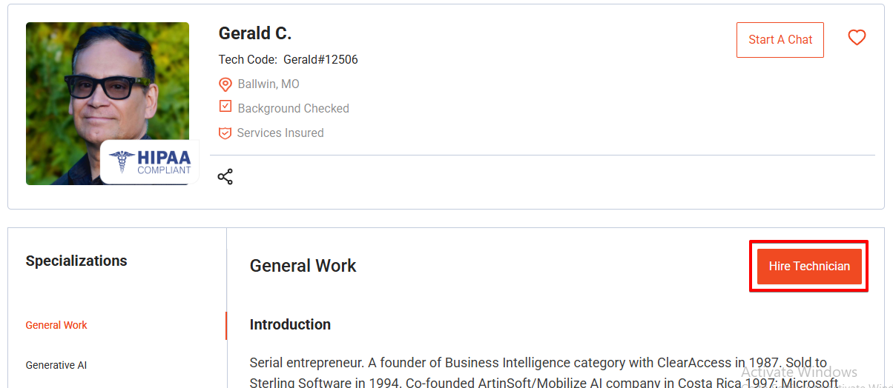This screenshot has height=388, width=893.
Task: Add Gerald C. to favorites with heart icon
Action: 857,38
